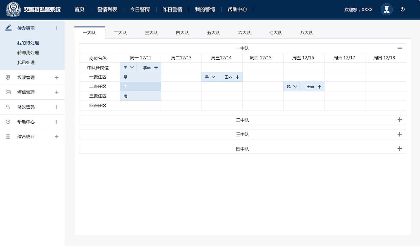The width and height of the screenshot is (420, 246).
Task: Click the user avatar in the top bar
Action: tap(386, 9)
